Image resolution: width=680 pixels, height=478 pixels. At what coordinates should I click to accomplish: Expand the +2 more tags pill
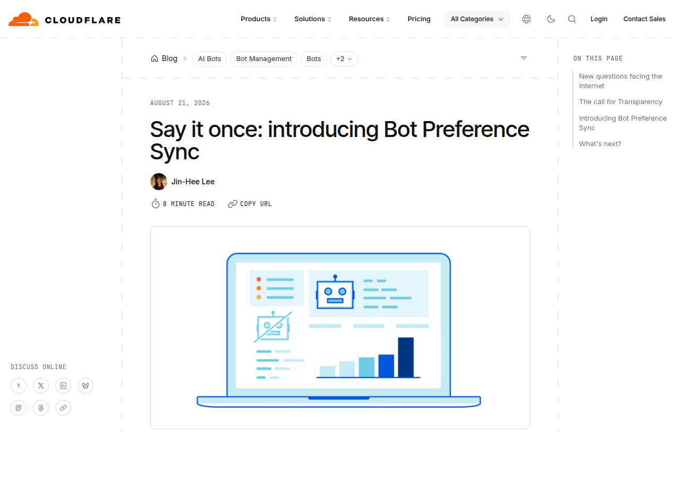pos(344,59)
